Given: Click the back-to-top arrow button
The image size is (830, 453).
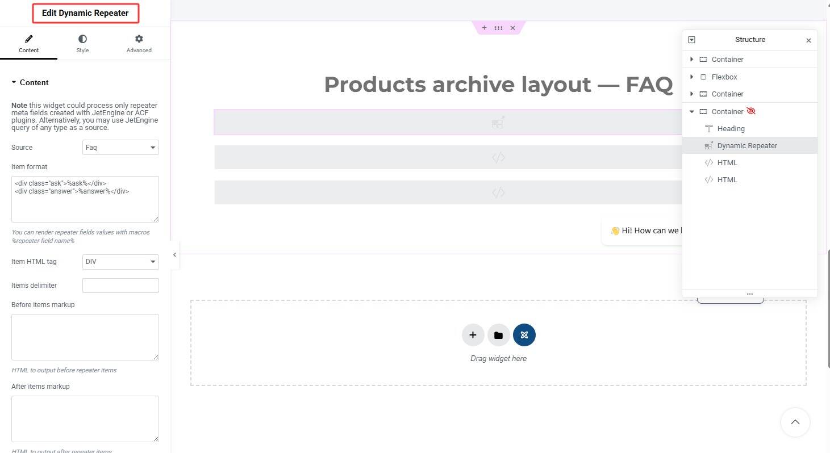Looking at the screenshot, I should click(x=795, y=422).
